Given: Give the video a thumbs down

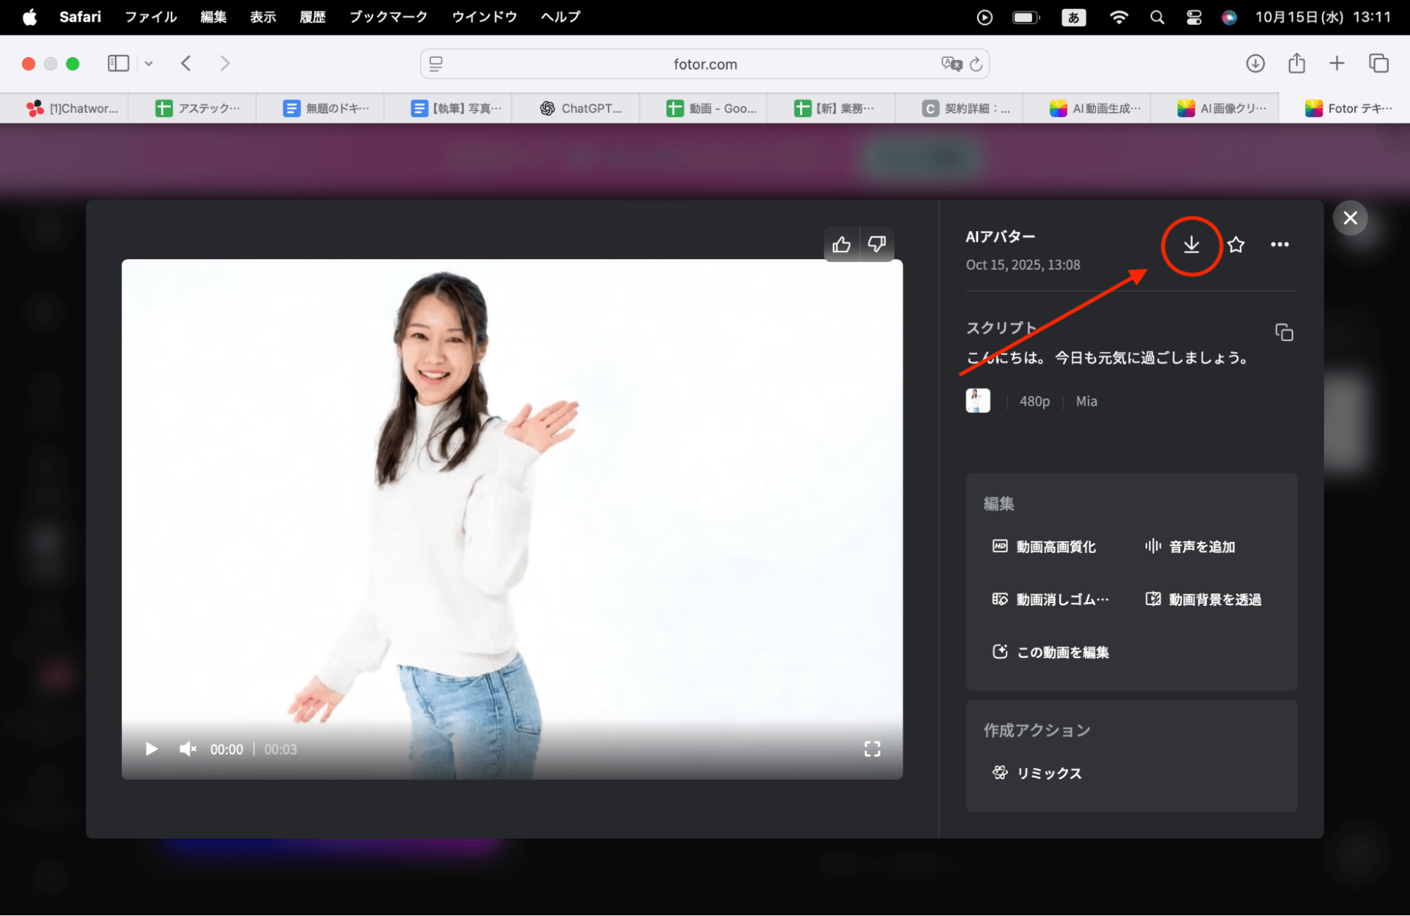Looking at the screenshot, I should (x=877, y=244).
